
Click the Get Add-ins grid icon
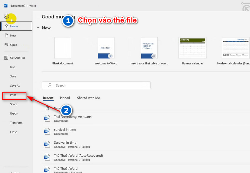pyautogui.click(x=6, y=58)
